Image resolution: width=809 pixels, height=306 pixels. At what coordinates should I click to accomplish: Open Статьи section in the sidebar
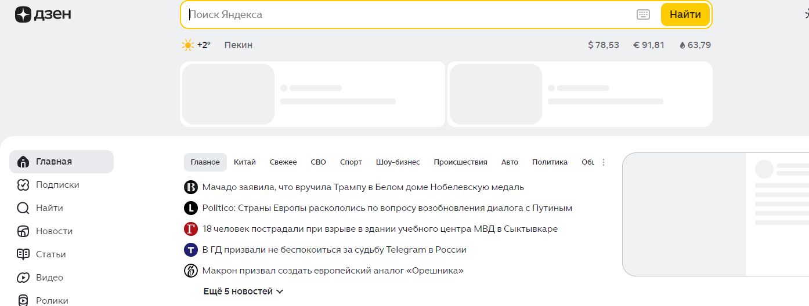coord(50,254)
